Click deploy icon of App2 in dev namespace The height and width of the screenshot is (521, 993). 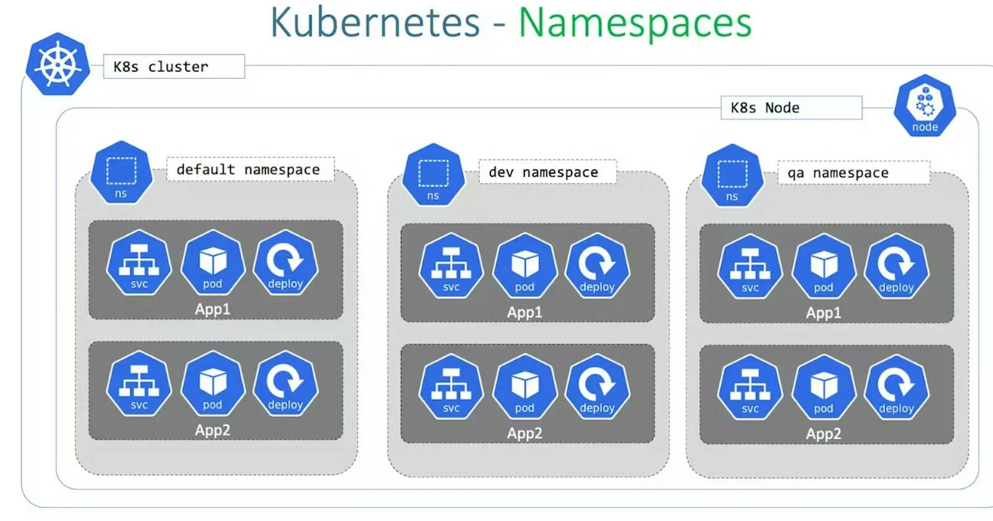click(x=598, y=386)
